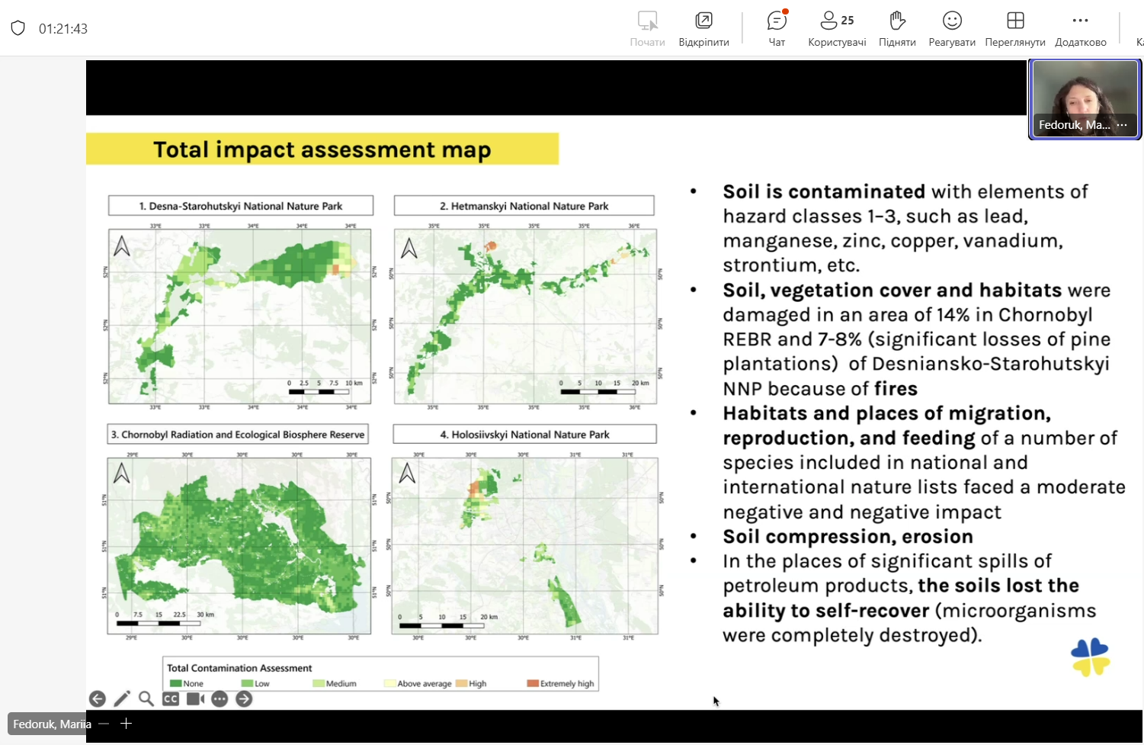
Task: Select the pen annotation tool
Action: 122,699
